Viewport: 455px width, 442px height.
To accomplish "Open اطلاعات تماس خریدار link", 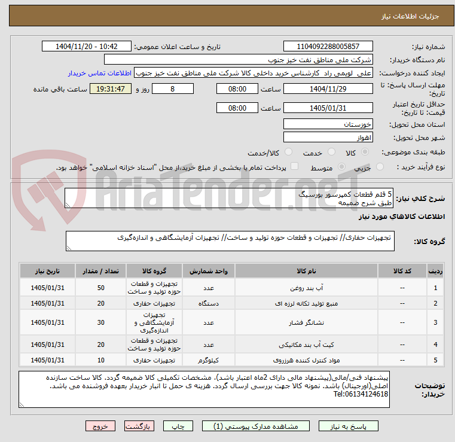I will 100,73.
